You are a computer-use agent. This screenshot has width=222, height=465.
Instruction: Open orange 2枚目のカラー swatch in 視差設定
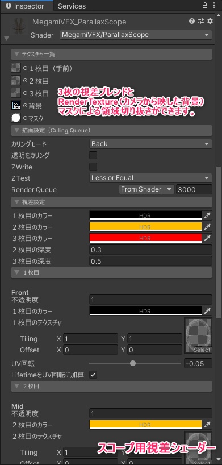coord(145,227)
